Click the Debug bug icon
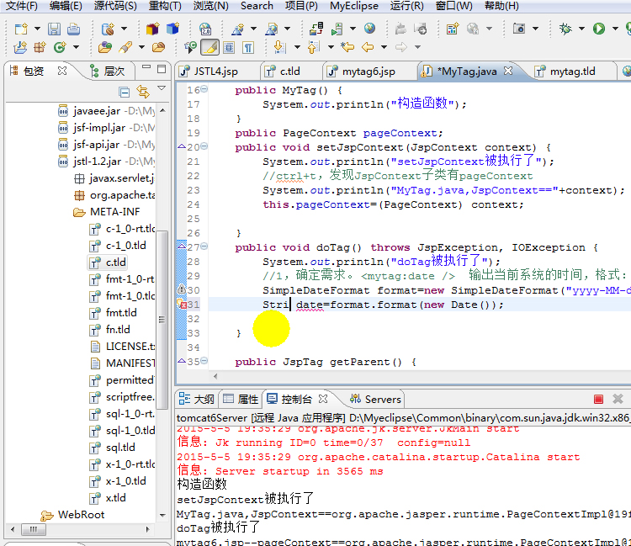631x546 pixels. click(565, 29)
